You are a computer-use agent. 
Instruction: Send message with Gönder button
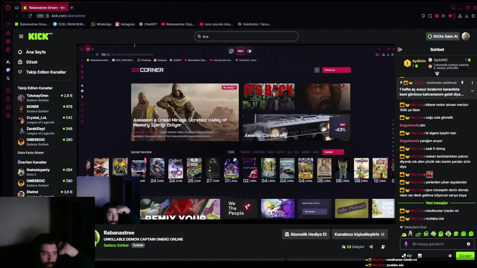point(465,256)
